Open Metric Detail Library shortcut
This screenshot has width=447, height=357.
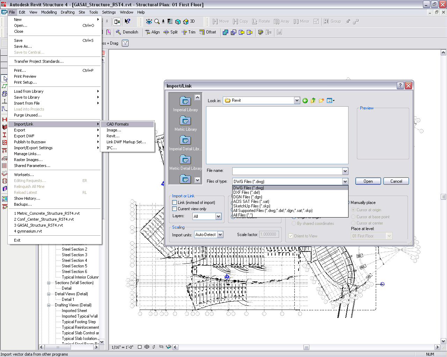pos(185,162)
